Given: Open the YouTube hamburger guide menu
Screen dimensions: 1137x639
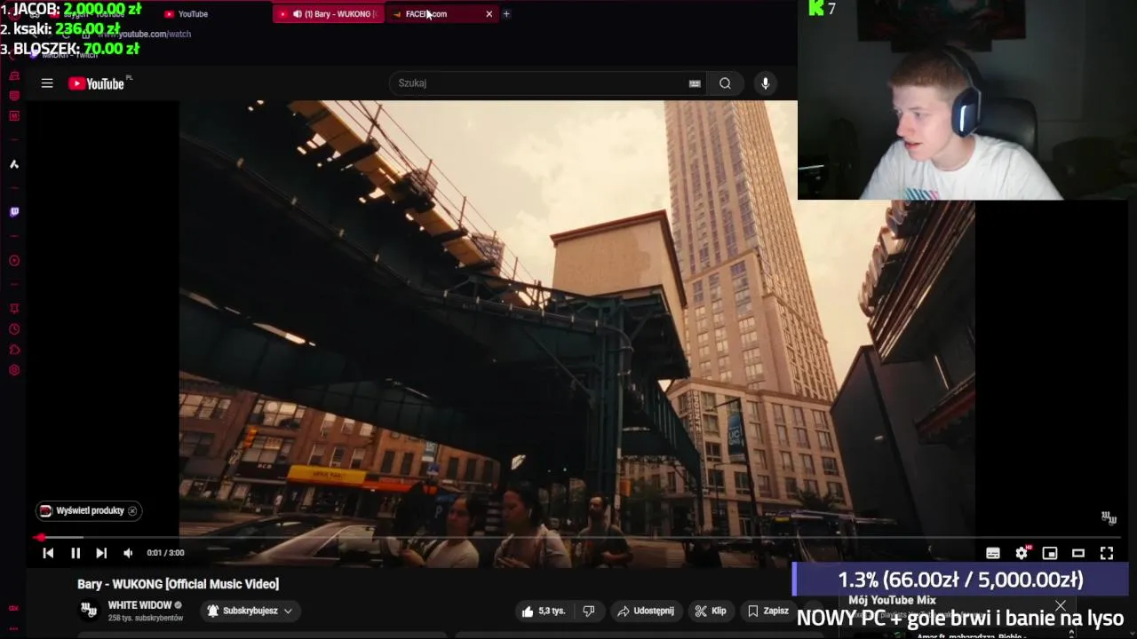Looking at the screenshot, I should click(47, 83).
